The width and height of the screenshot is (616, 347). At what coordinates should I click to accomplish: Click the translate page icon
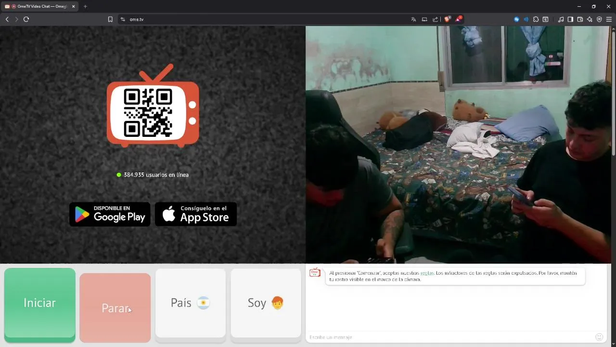tap(413, 19)
